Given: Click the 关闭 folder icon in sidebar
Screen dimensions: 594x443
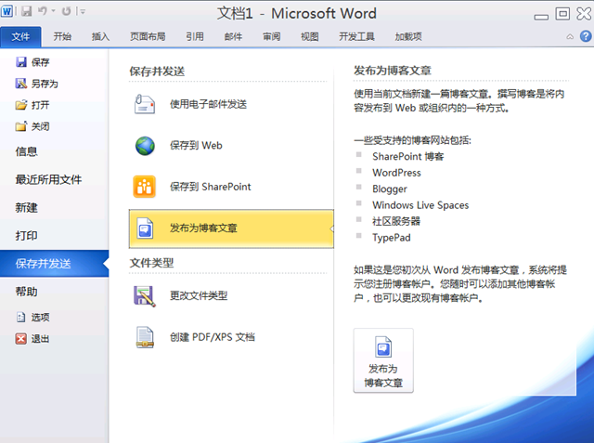Looking at the screenshot, I should coord(21,126).
